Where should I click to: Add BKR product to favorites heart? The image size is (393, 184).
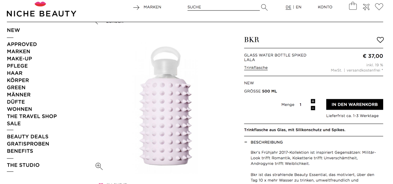click(380, 40)
